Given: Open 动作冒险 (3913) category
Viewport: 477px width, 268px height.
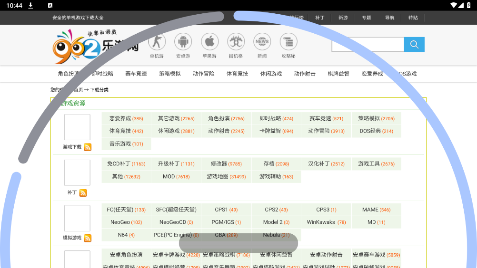Looking at the screenshot, I should click(326, 131).
